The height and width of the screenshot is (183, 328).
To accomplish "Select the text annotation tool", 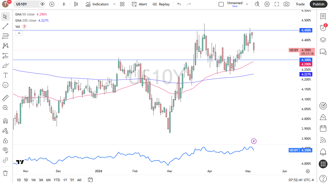I will pos(5,75).
